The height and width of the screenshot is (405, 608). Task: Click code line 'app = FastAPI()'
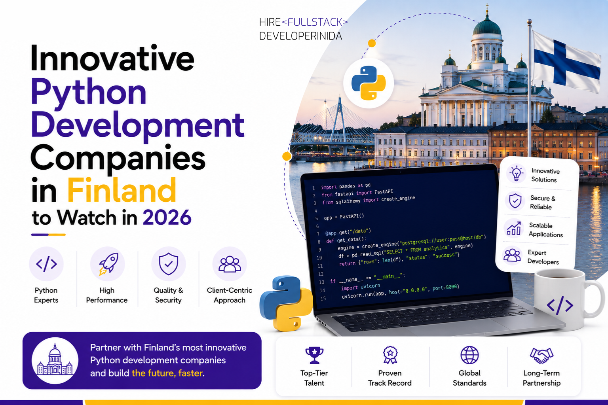(x=344, y=217)
